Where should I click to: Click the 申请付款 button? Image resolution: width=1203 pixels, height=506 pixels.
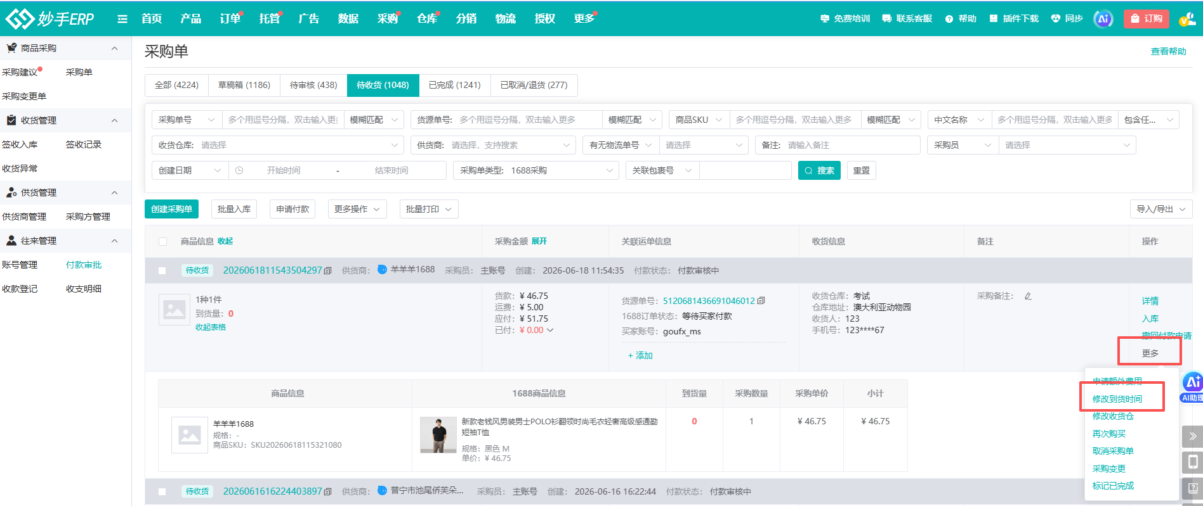(x=293, y=209)
